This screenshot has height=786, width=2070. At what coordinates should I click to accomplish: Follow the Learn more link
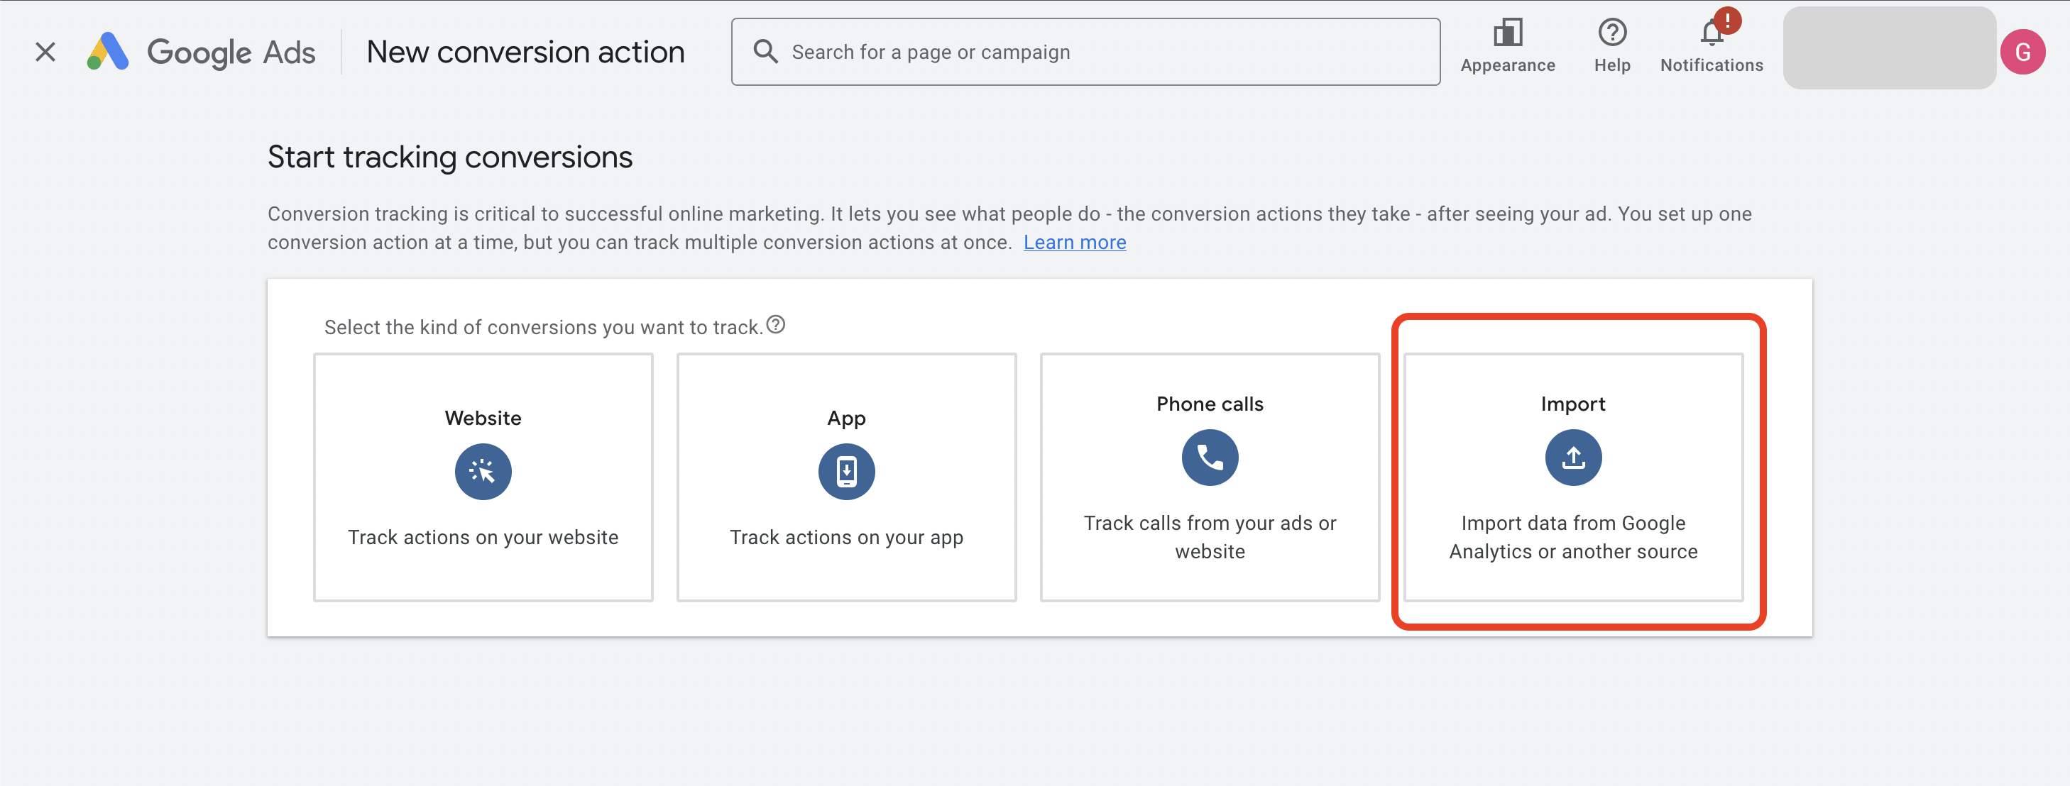click(1074, 243)
